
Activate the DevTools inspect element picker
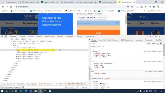2,36
